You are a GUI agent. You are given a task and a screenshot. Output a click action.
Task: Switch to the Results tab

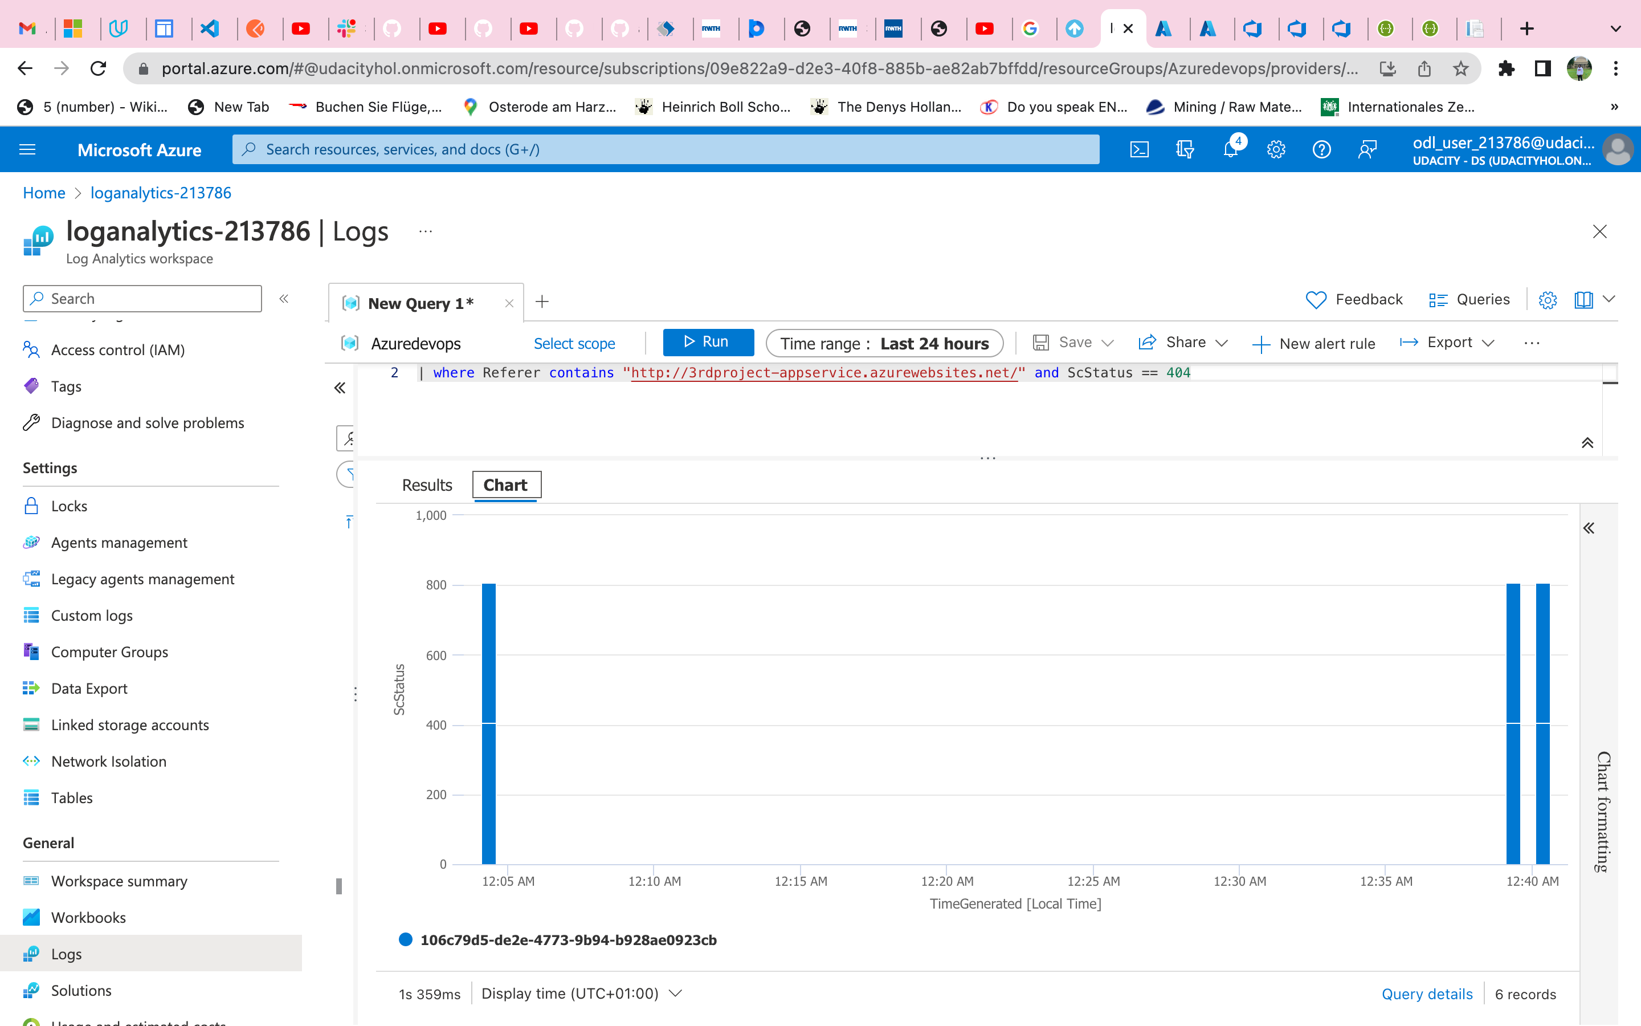tap(427, 485)
